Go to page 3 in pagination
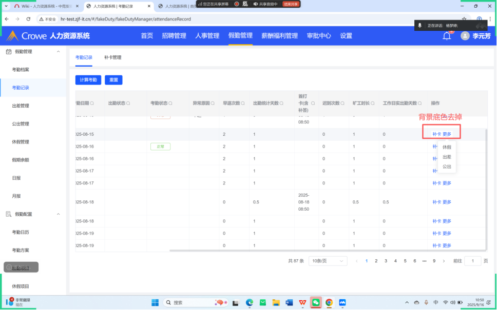This screenshot has width=497, height=310. [386, 261]
